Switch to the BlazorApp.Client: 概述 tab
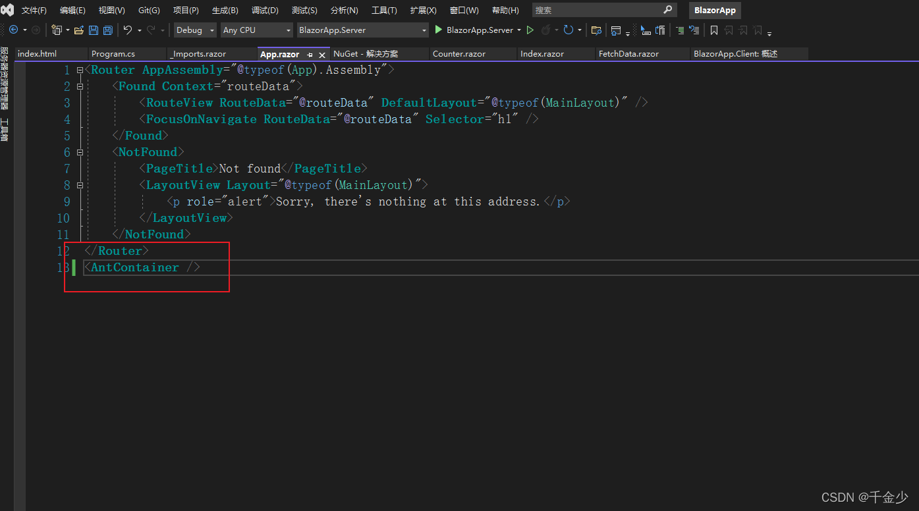Image resolution: width=919 pixels, height=511 pixels. [x=750, y=54]
